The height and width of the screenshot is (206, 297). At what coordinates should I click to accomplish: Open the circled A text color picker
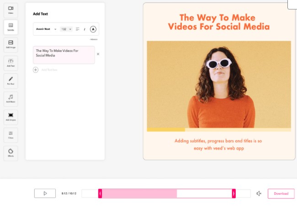tap(93, 29)
